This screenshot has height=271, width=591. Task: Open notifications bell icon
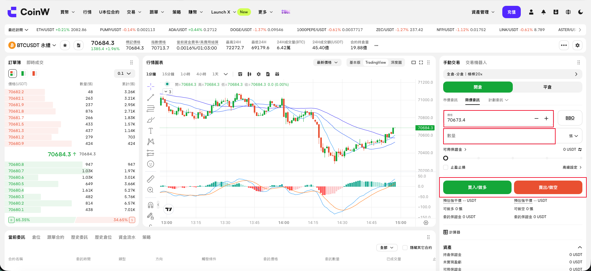click(x=544, y=12)
